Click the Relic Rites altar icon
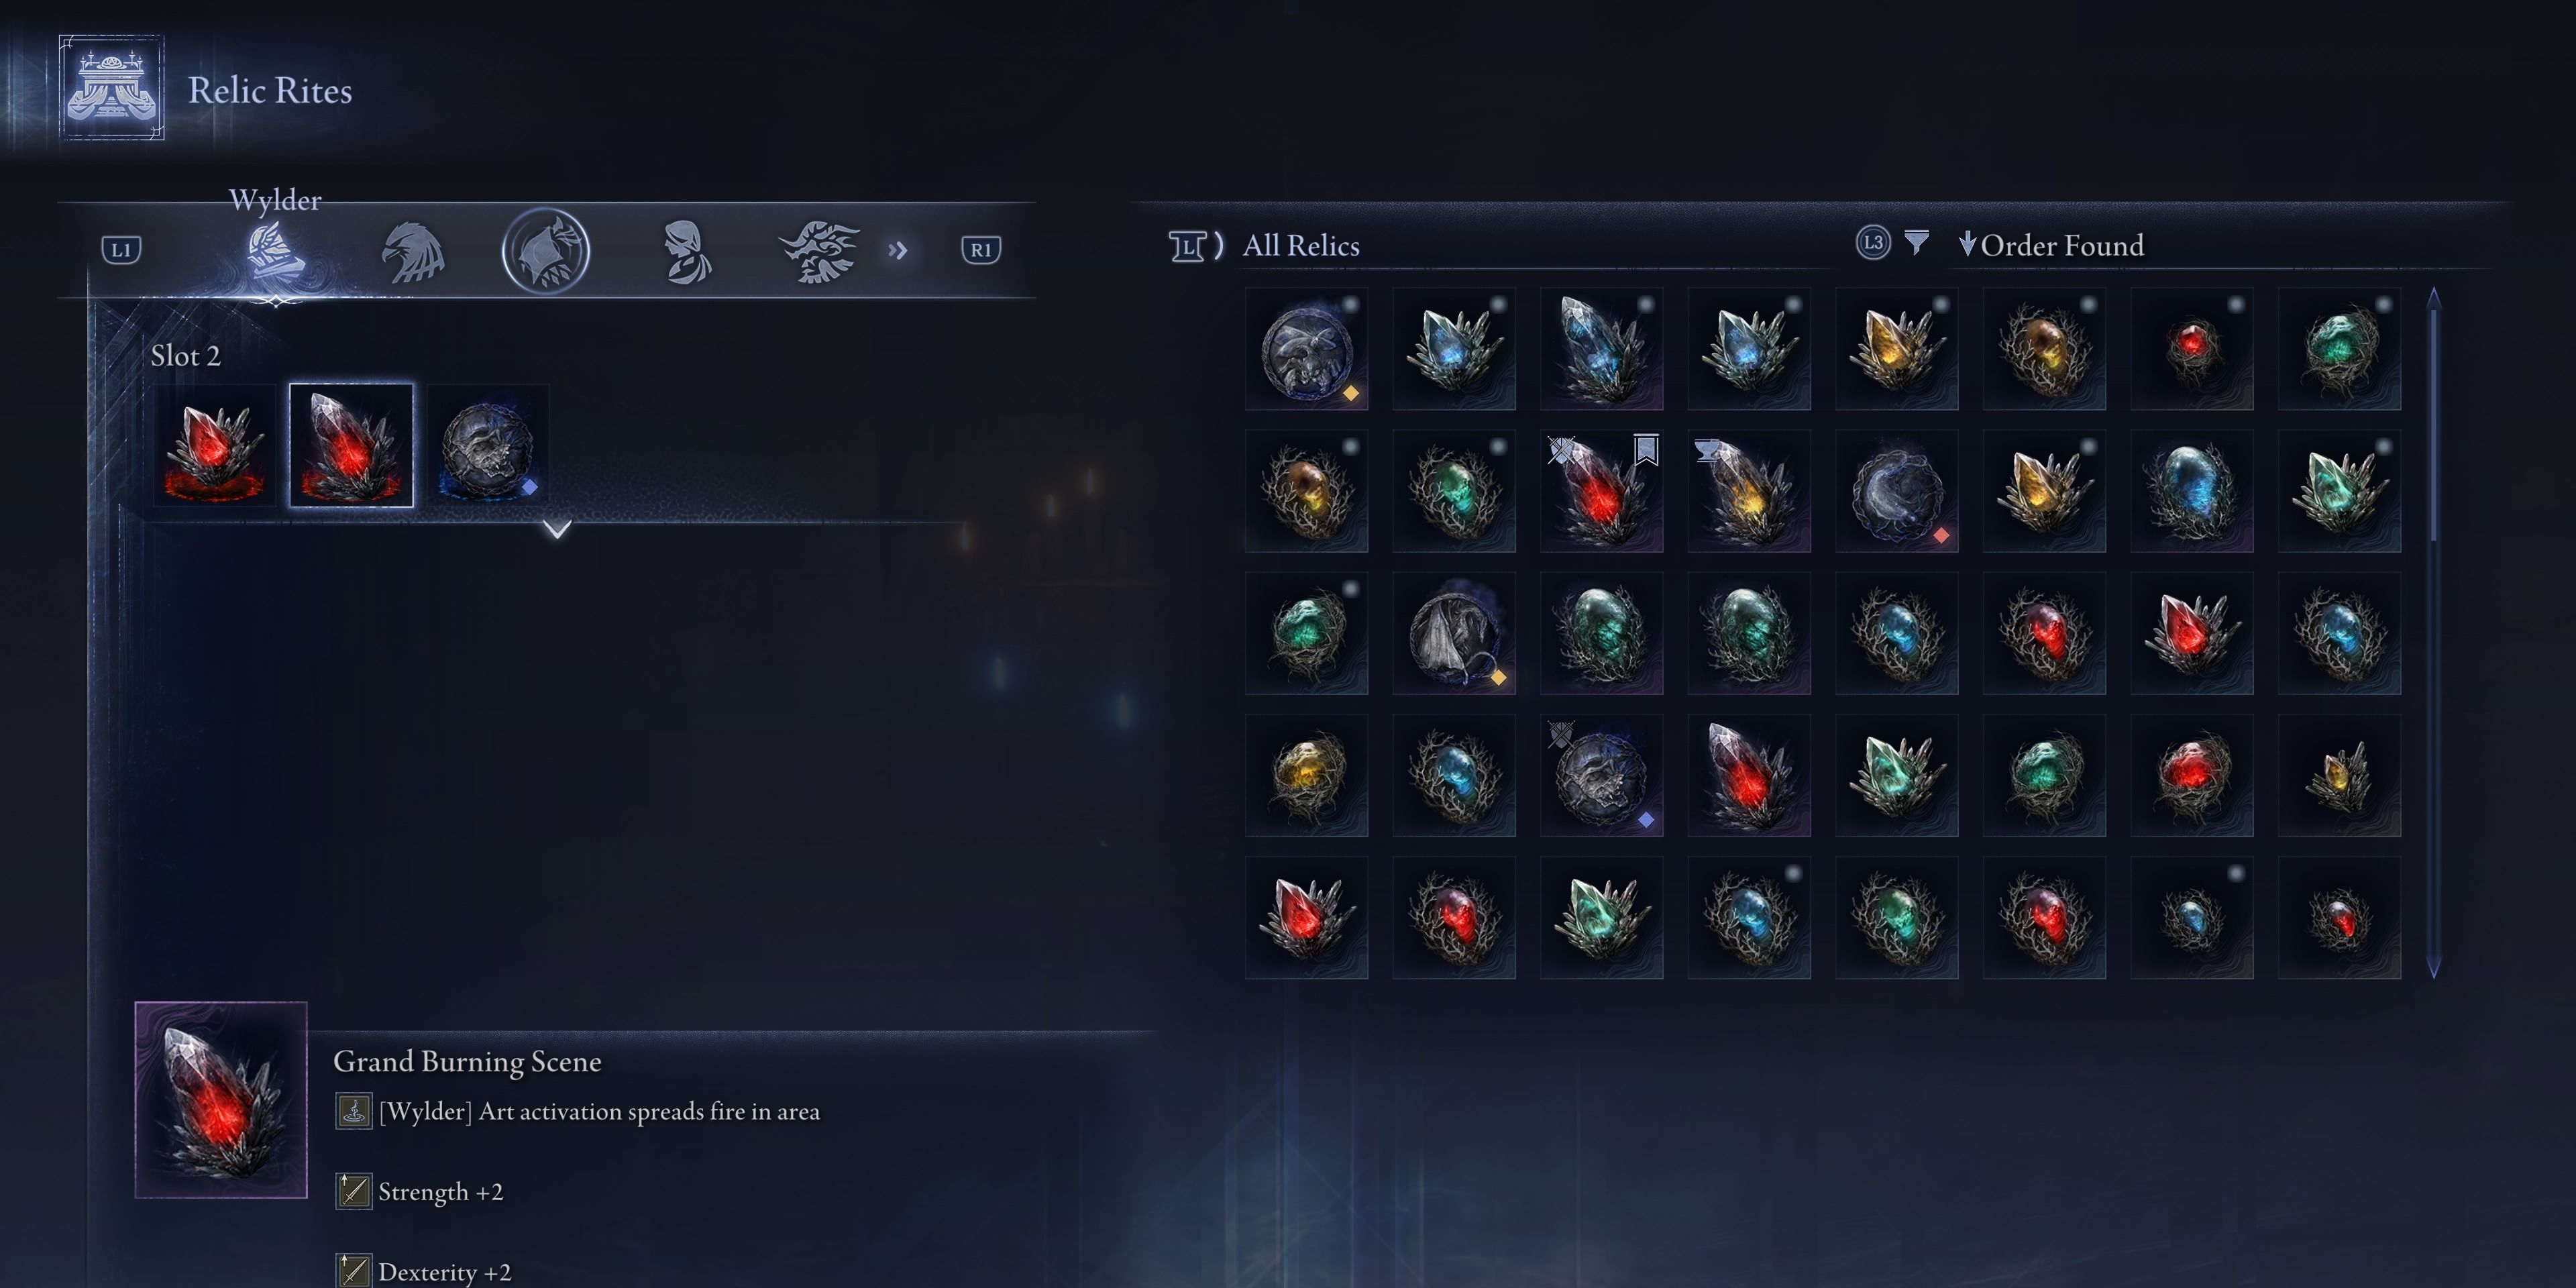 click(111, 88)
